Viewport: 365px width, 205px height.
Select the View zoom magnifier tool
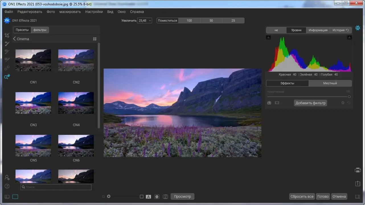[7, 77]
